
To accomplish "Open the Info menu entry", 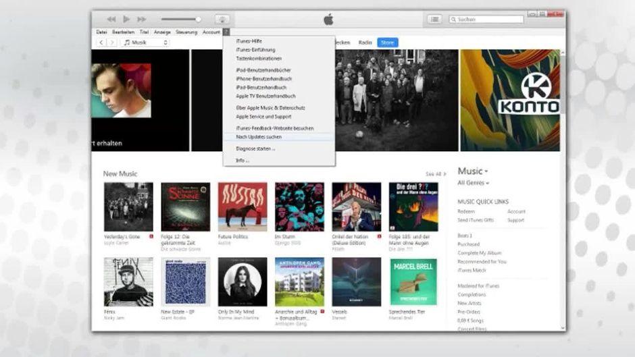I will [x=242, y=161].
